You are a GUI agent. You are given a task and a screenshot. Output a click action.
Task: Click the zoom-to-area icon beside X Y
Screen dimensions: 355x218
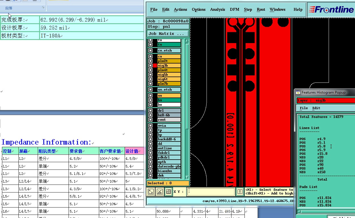tap(151, 192)
